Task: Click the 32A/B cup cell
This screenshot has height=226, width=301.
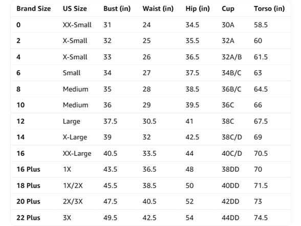Action: click(232, 57)
